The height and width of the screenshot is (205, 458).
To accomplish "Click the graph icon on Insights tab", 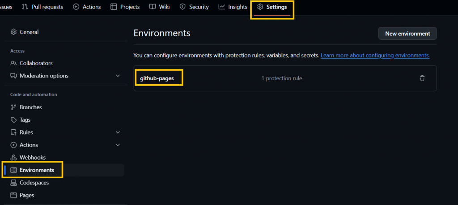I will pyautogui.click(x=222, y=7).
